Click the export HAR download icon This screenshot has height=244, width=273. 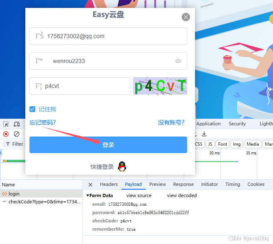click(204, 134)
